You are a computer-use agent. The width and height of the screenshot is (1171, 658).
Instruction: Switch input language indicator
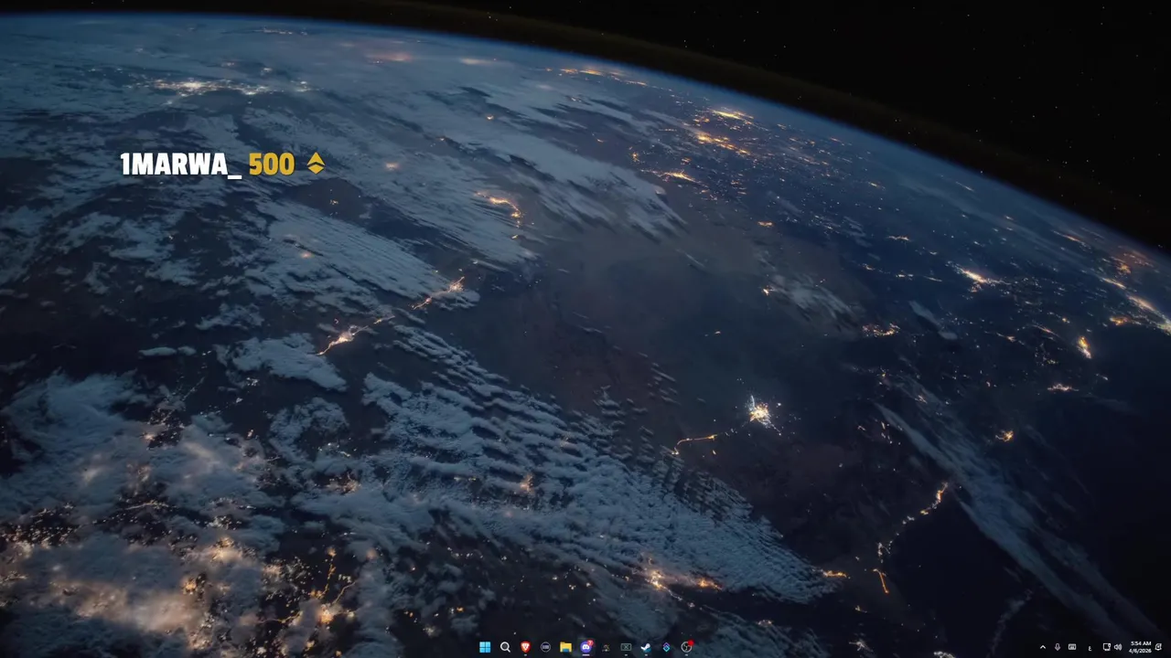[1090, 648]
